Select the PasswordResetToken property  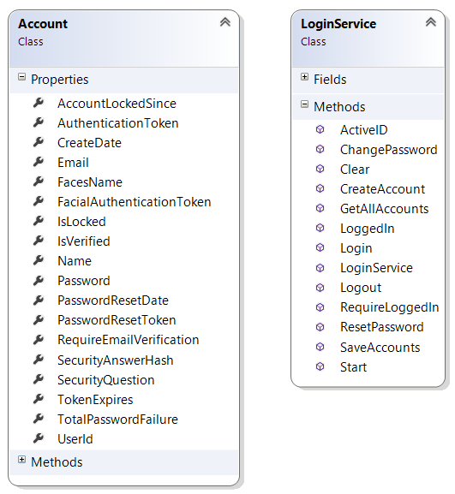tap(117, 320)
